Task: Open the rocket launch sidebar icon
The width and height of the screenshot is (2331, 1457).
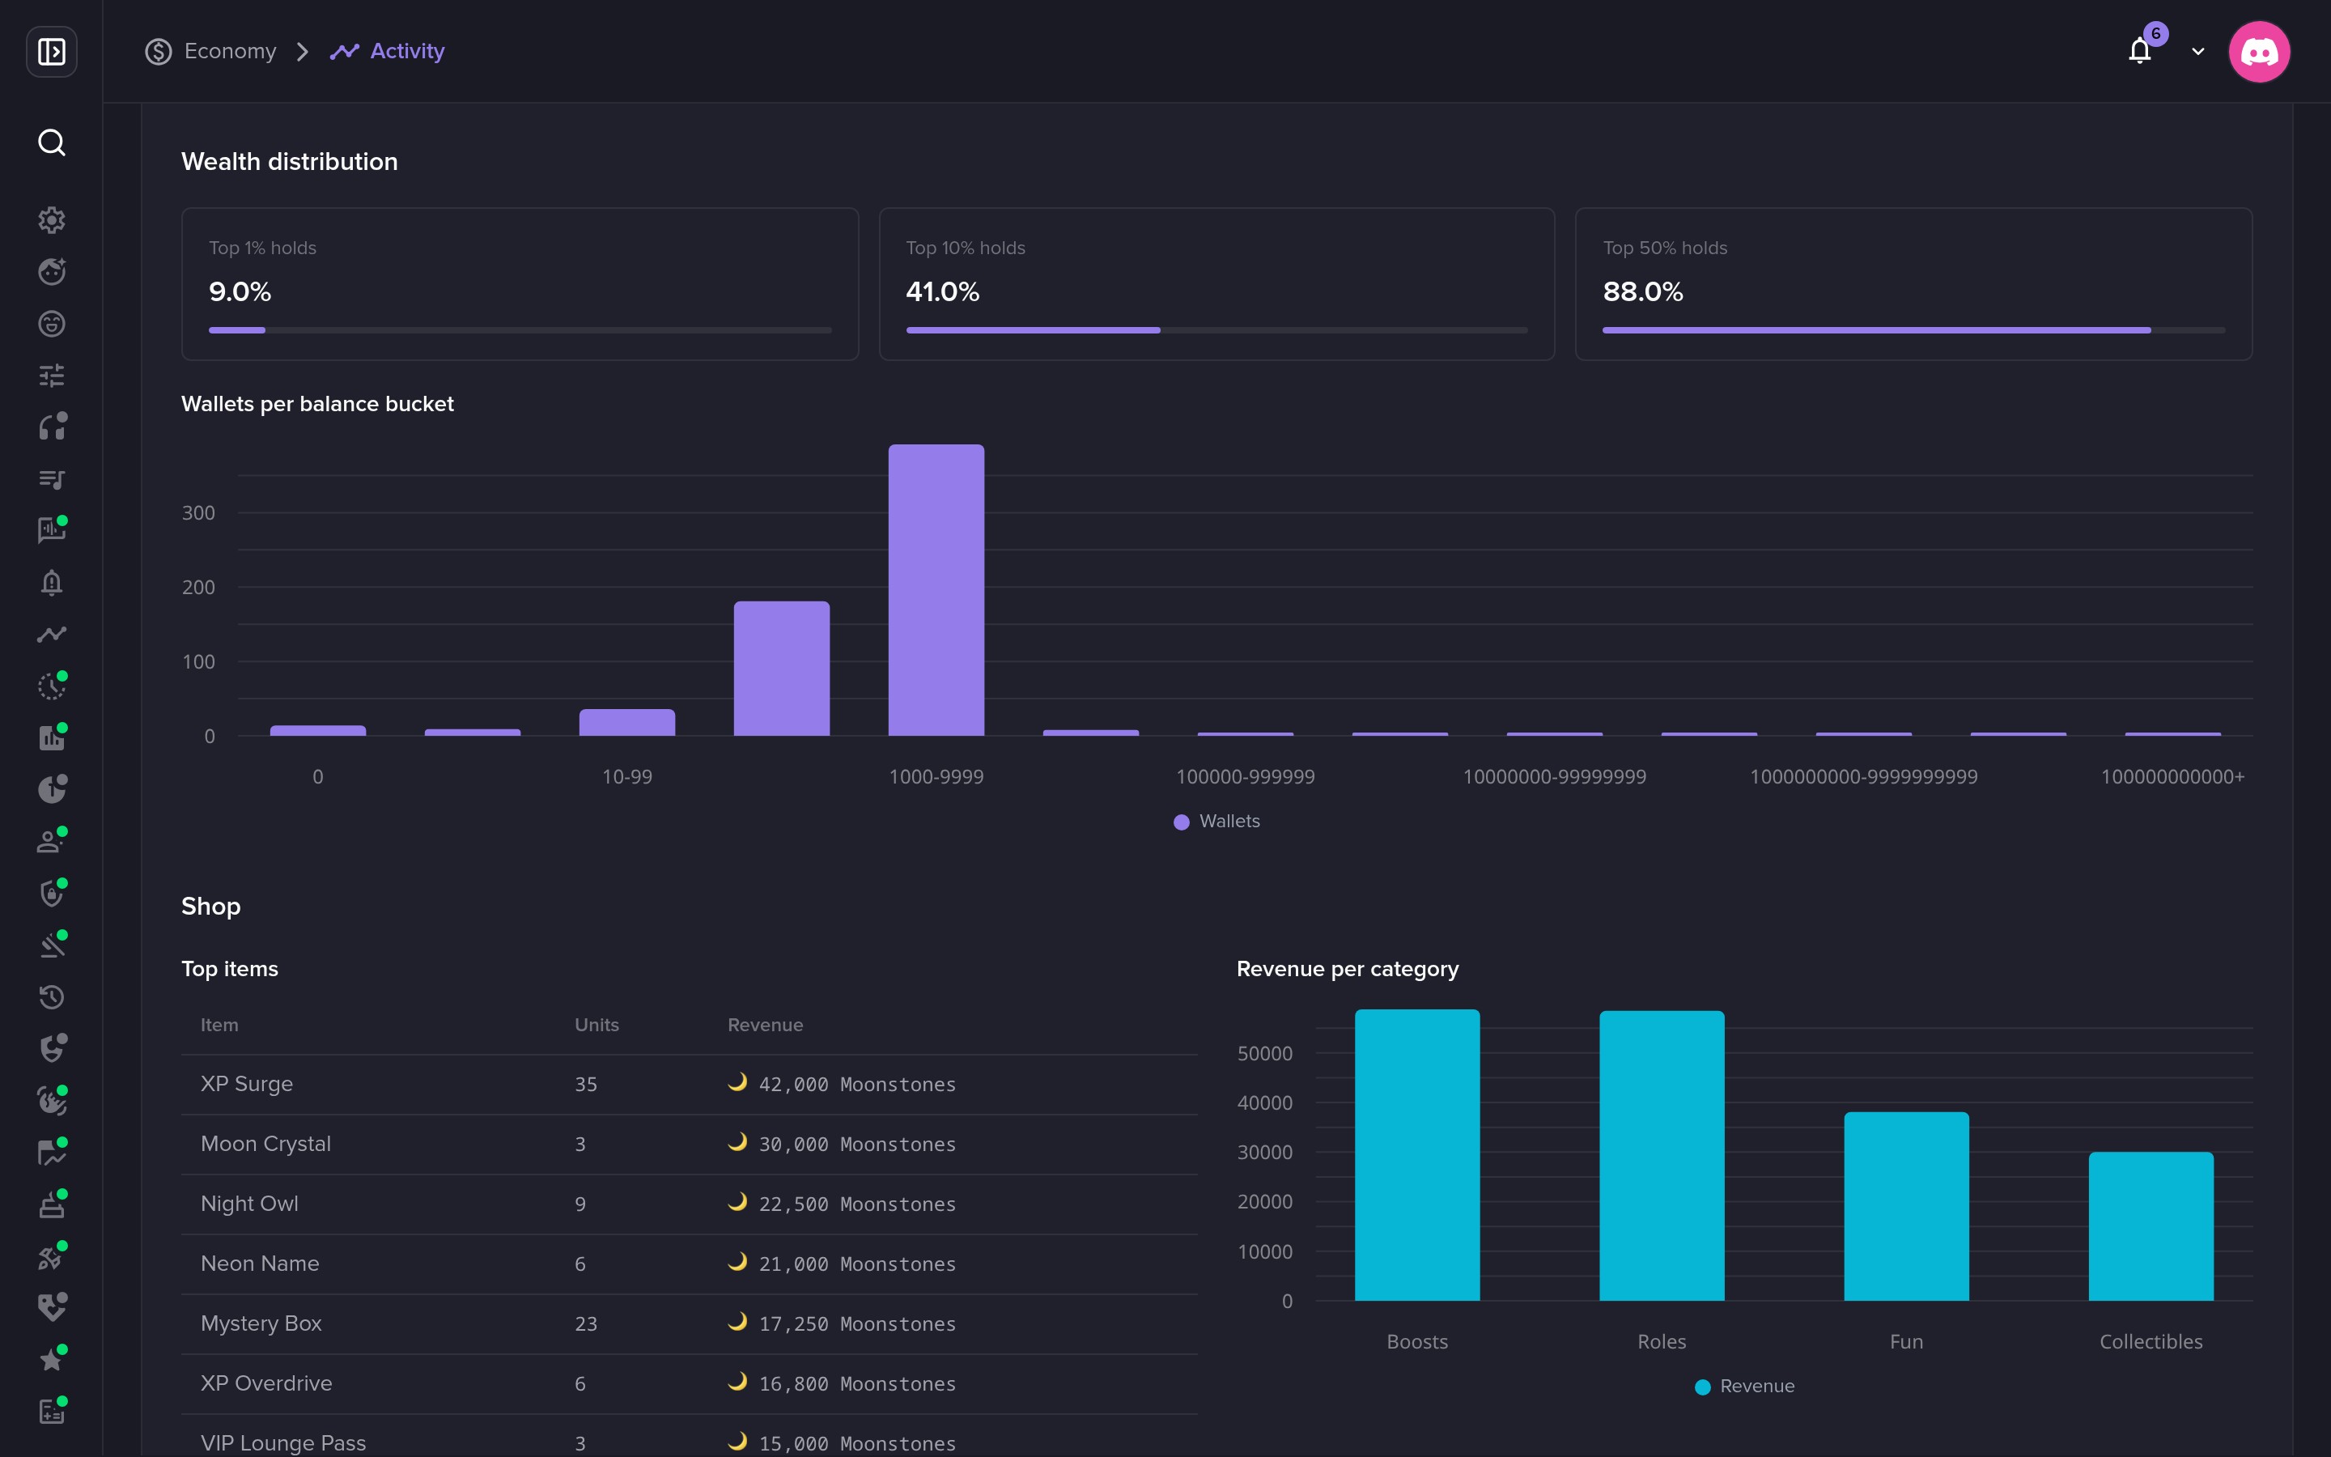Action: (x=51, y=1256)
